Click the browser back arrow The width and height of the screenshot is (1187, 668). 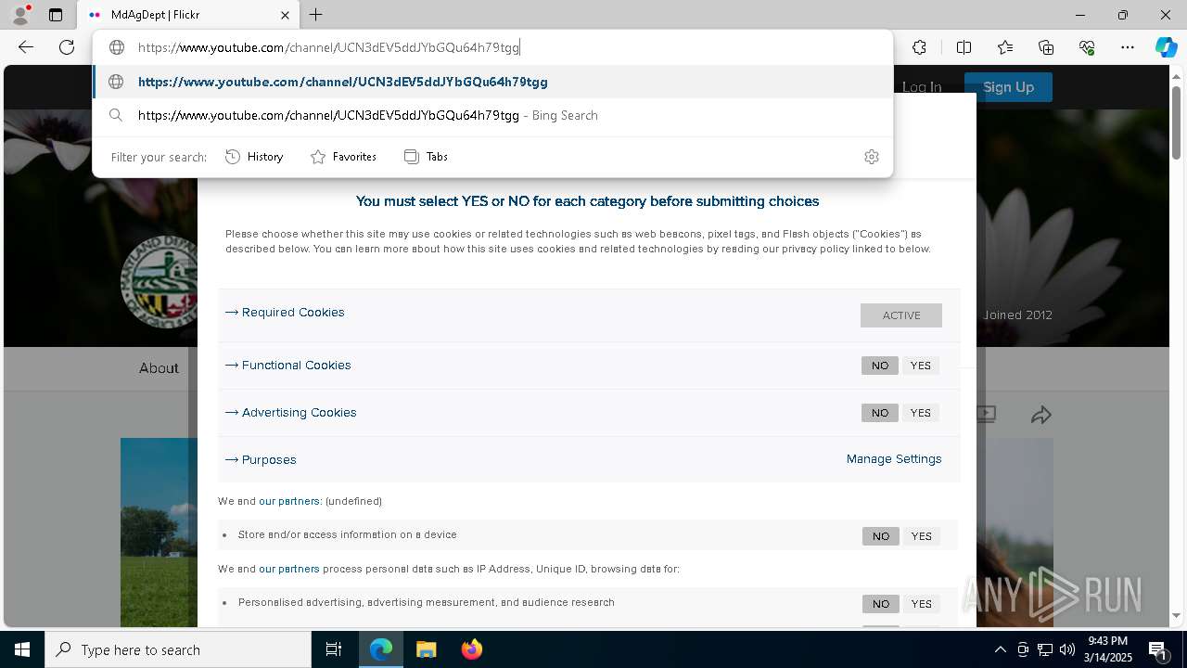point(26,47)
